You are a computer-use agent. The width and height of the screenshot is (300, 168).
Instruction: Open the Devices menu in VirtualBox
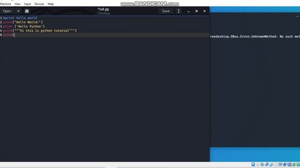coord(39,4)
